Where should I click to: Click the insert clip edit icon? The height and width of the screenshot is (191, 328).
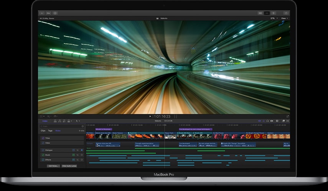click(59, 121)
